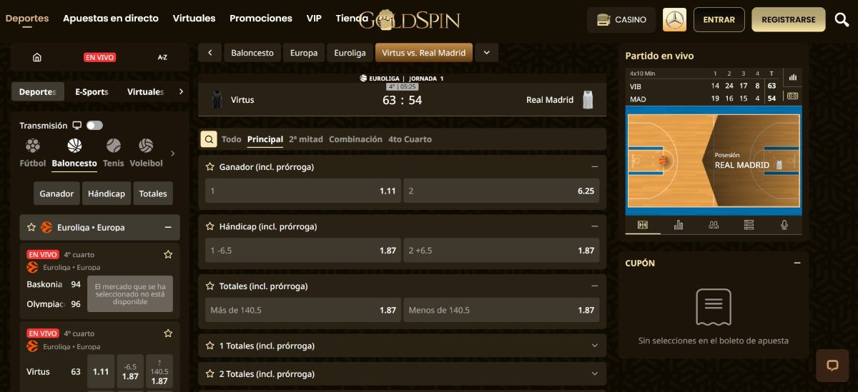Collapse the Cupón panel
Image resolution: width=858 pixels, height=392 pixels.
797,263
